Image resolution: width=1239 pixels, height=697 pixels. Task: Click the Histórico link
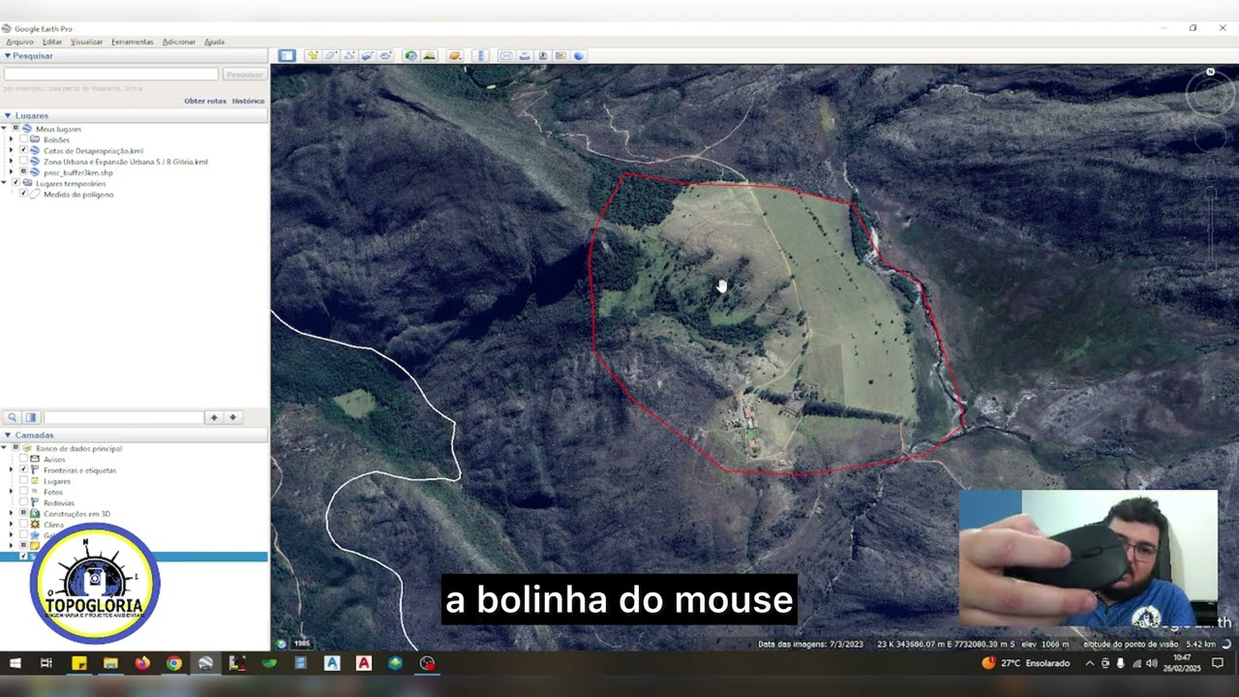(248, 101)
